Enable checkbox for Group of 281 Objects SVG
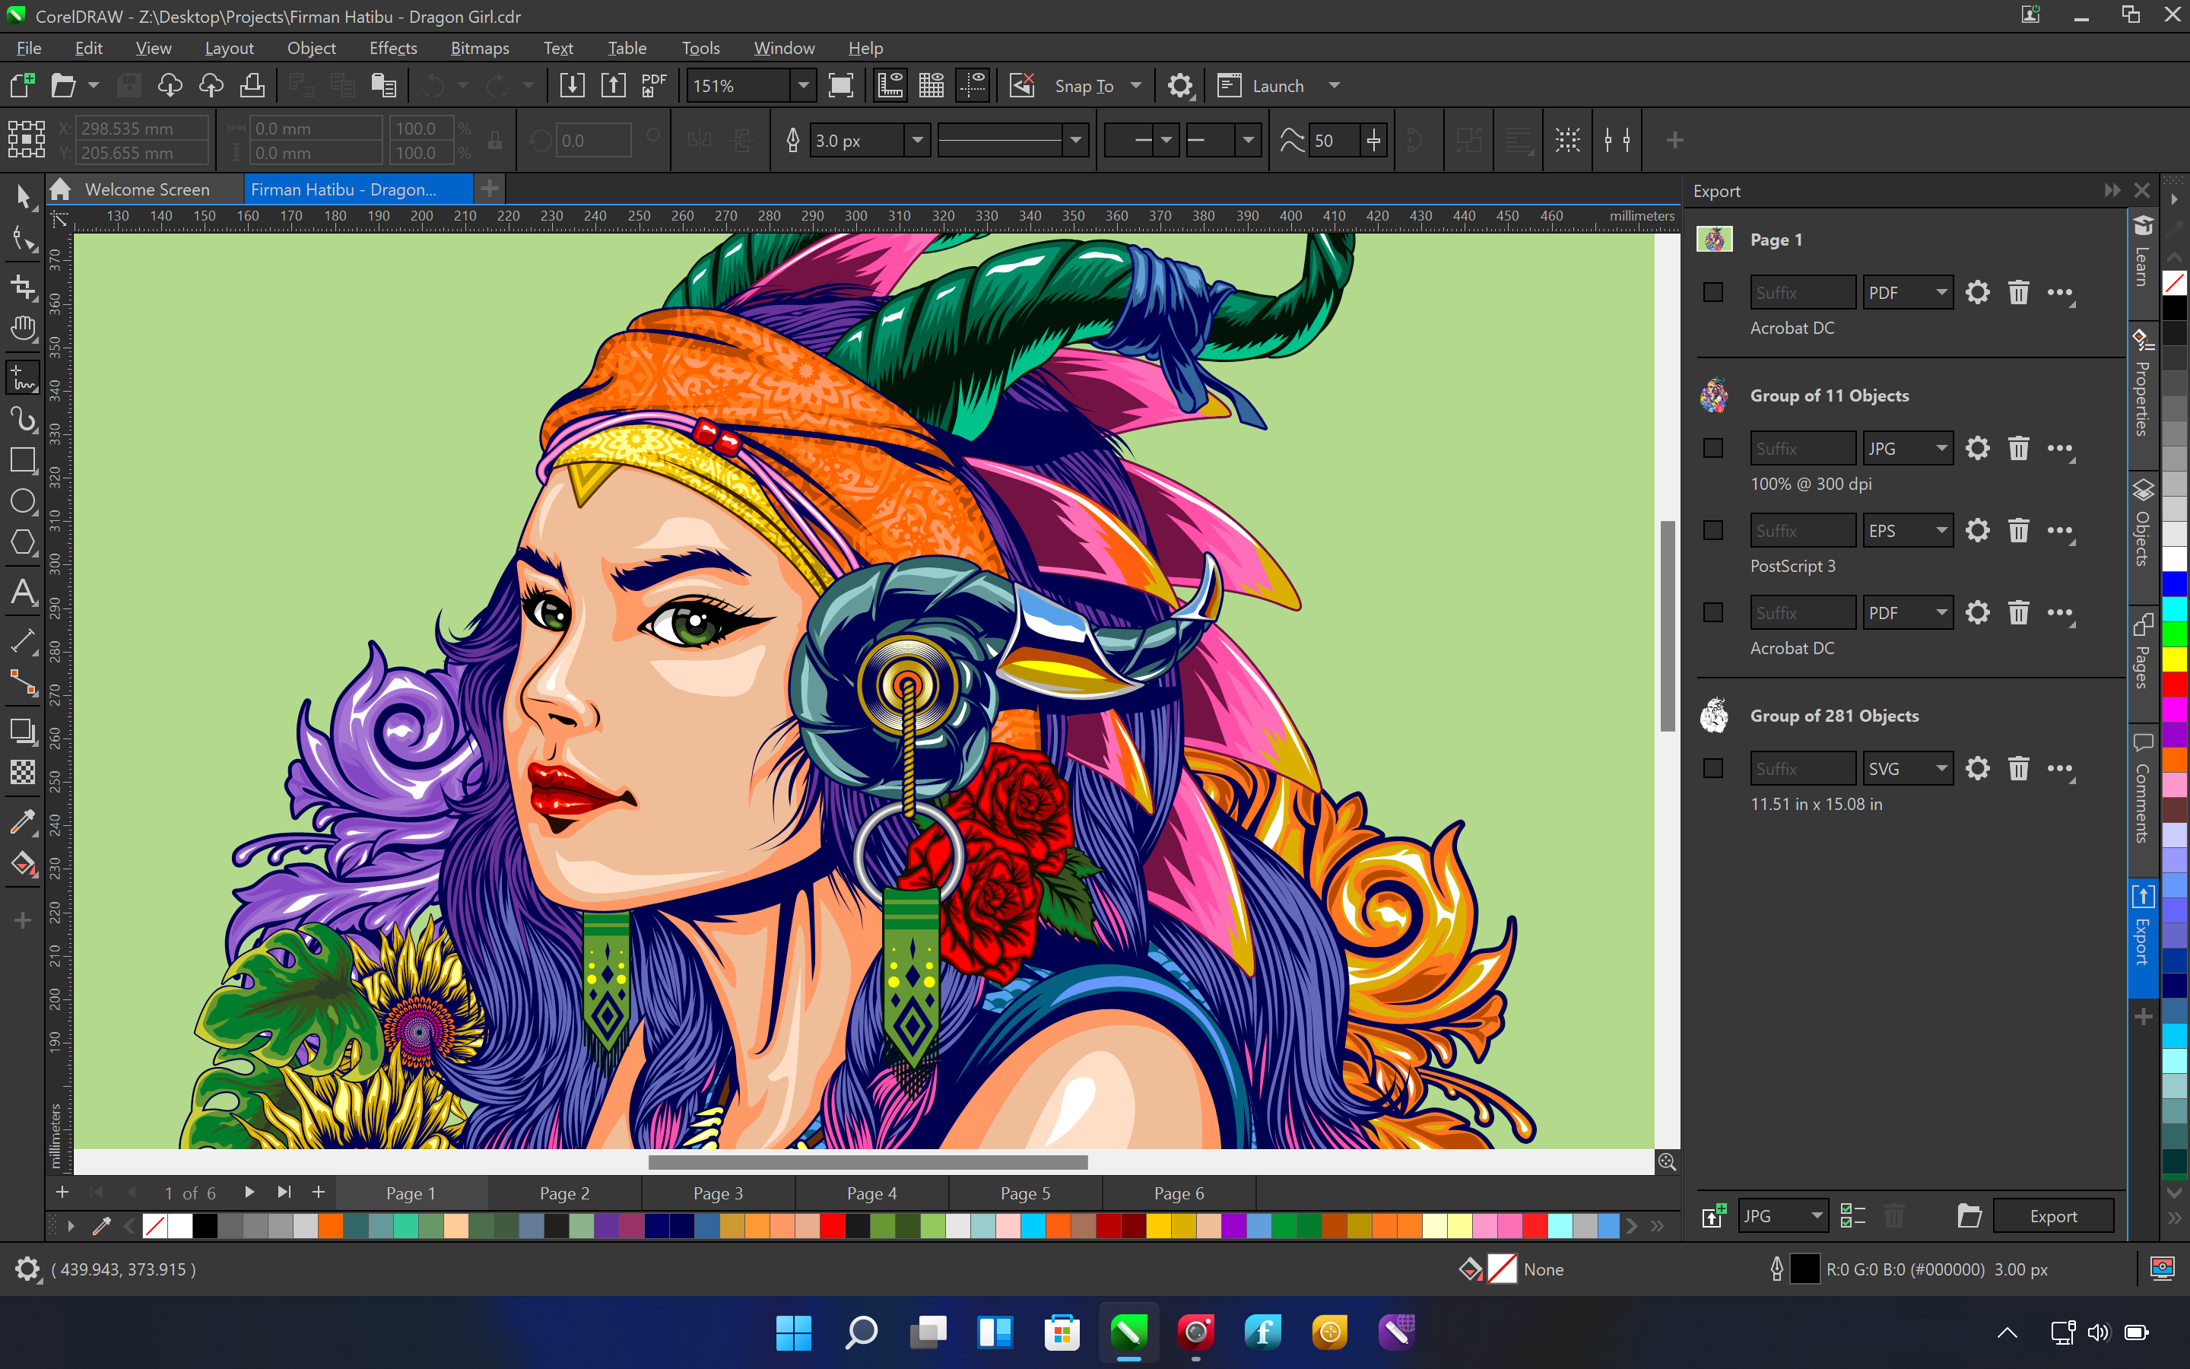 pos(1712,768)
